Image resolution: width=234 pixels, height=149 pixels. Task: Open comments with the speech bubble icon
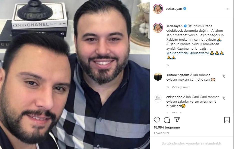[x=167, y=120]
